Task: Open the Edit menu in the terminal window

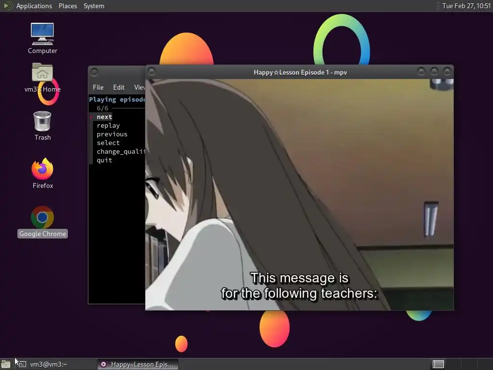Action: [x=118, y=87]
